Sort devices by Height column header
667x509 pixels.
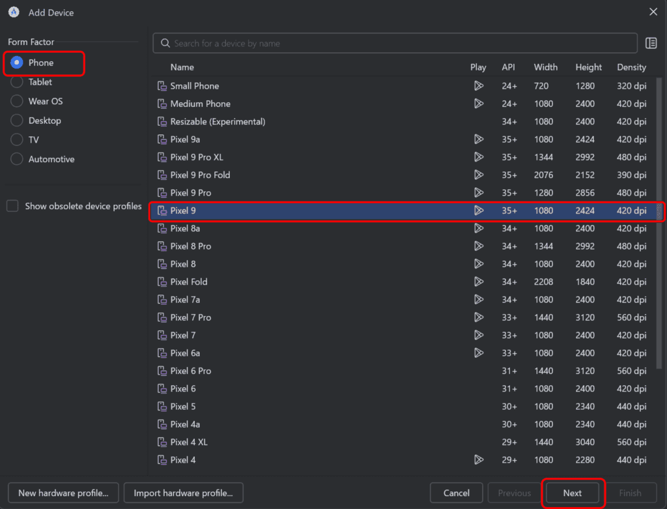click(x=589, y=67)
